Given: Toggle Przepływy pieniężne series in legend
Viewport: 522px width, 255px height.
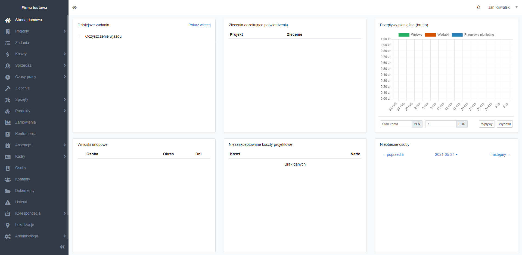Looking at the screenshot, I should pyautogui.click(x=479, y=35).
